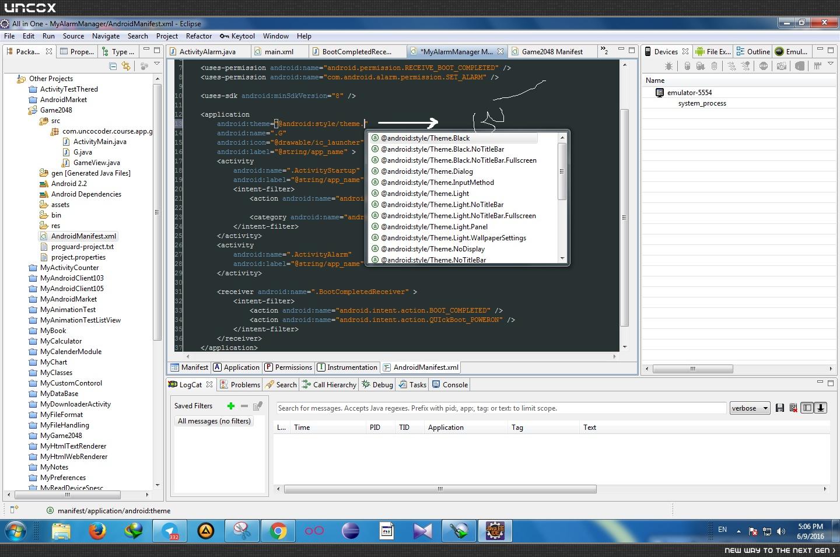840x557 pixels.
Task: Switch to the Call Hierarchy tab
Action: pyautogui.click(x=329, y=385)
